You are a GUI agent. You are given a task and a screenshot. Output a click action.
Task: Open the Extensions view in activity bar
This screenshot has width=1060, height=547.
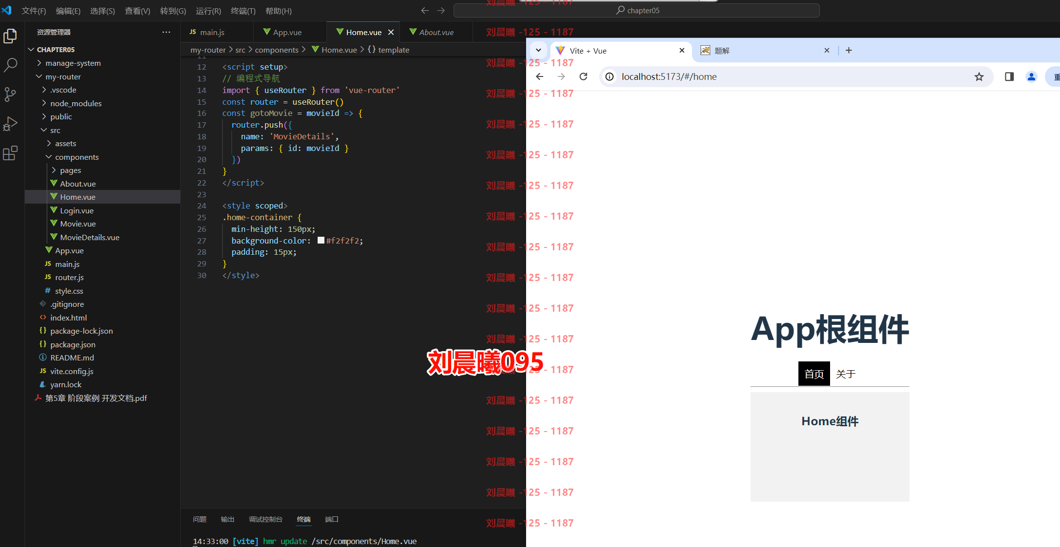pos(10,153)
